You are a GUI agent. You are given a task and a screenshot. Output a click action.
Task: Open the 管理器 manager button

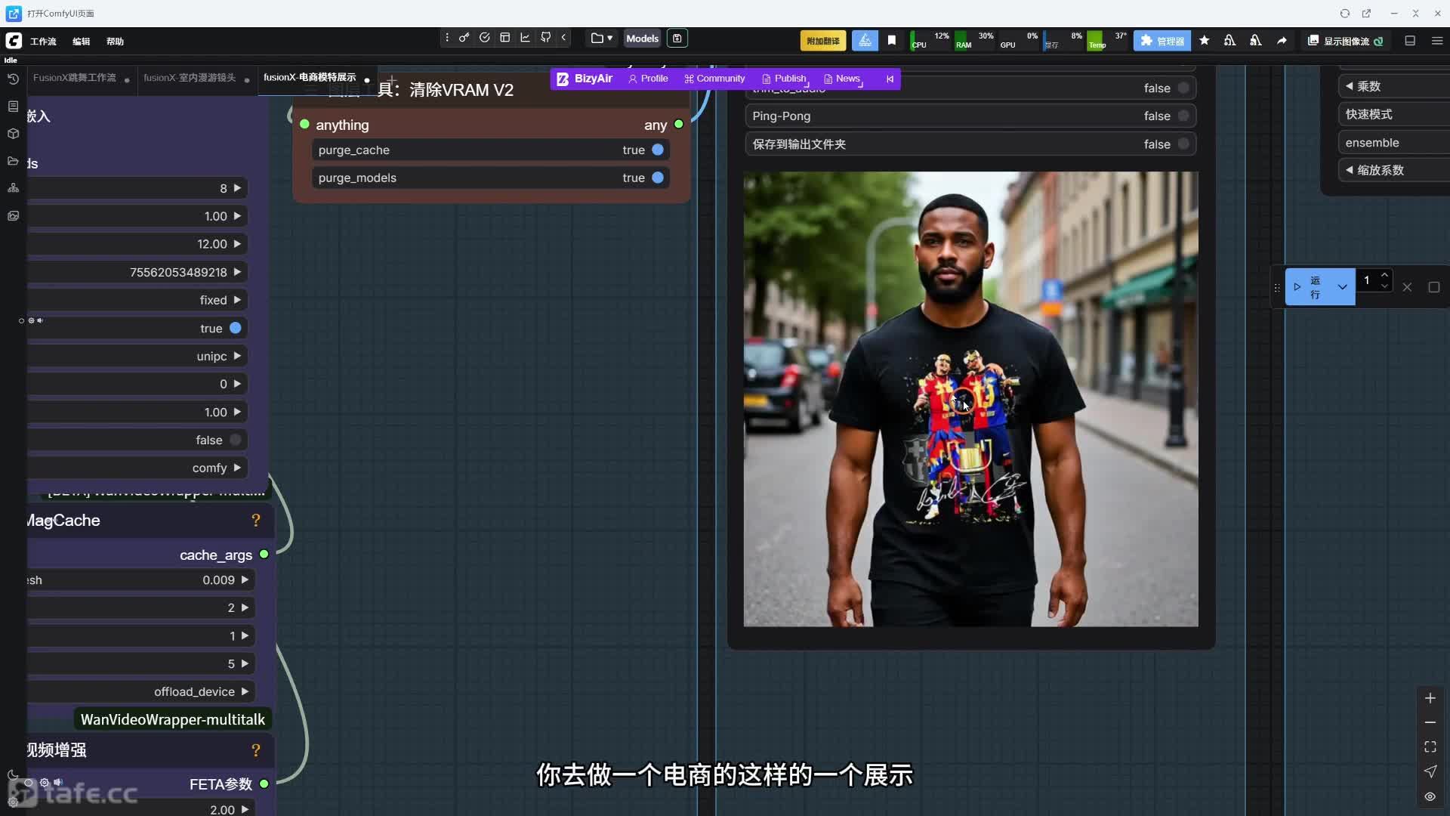pyautogui.click(x=1162, y=41)
